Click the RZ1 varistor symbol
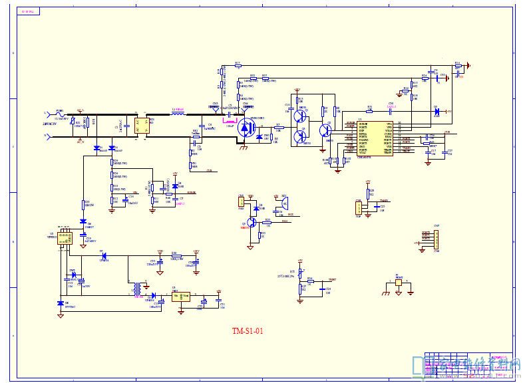 [73, 122]
